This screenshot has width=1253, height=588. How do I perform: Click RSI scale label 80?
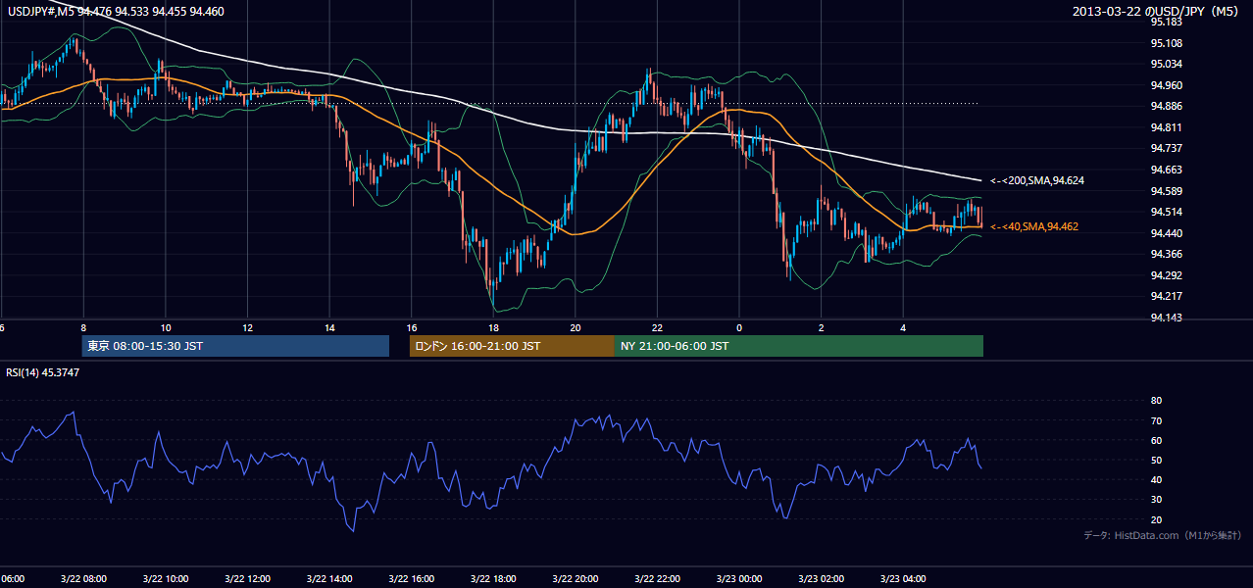point(1156,401)
